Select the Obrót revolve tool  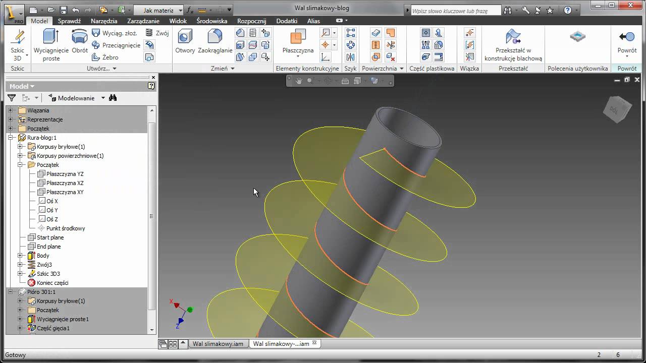(x=80, y=41)
